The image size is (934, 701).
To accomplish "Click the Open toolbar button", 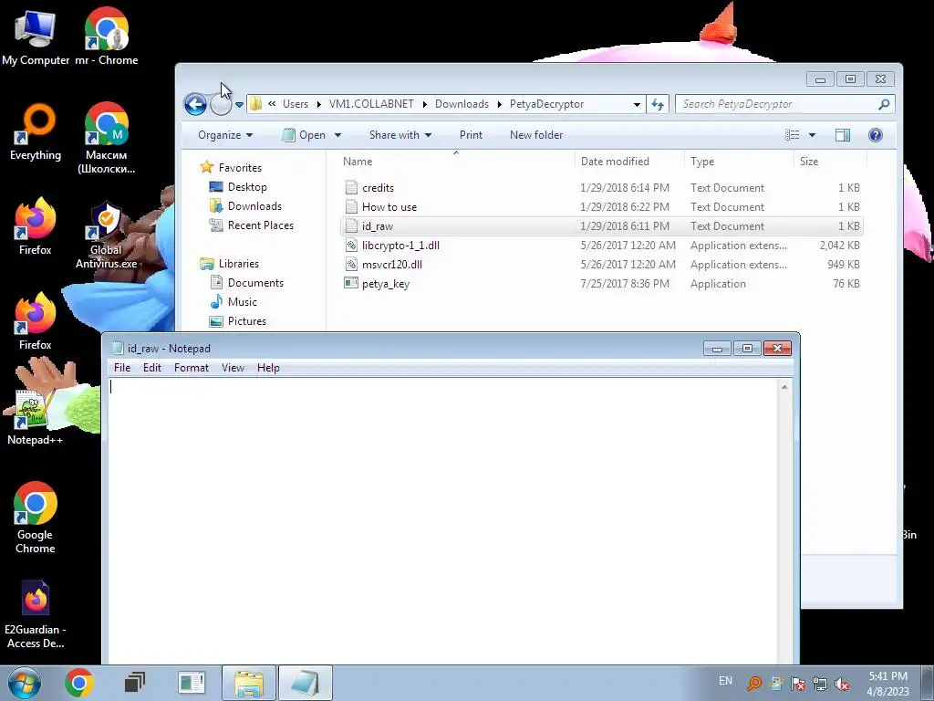I will 305,135.
